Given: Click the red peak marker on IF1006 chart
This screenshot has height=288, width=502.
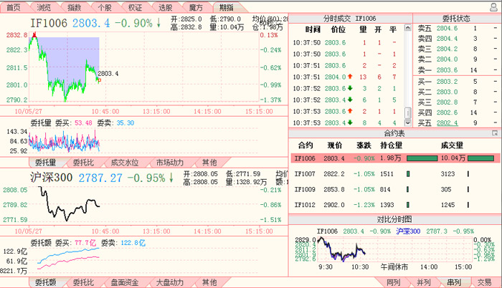Looking at the screenshot, I should coord(34,34).
